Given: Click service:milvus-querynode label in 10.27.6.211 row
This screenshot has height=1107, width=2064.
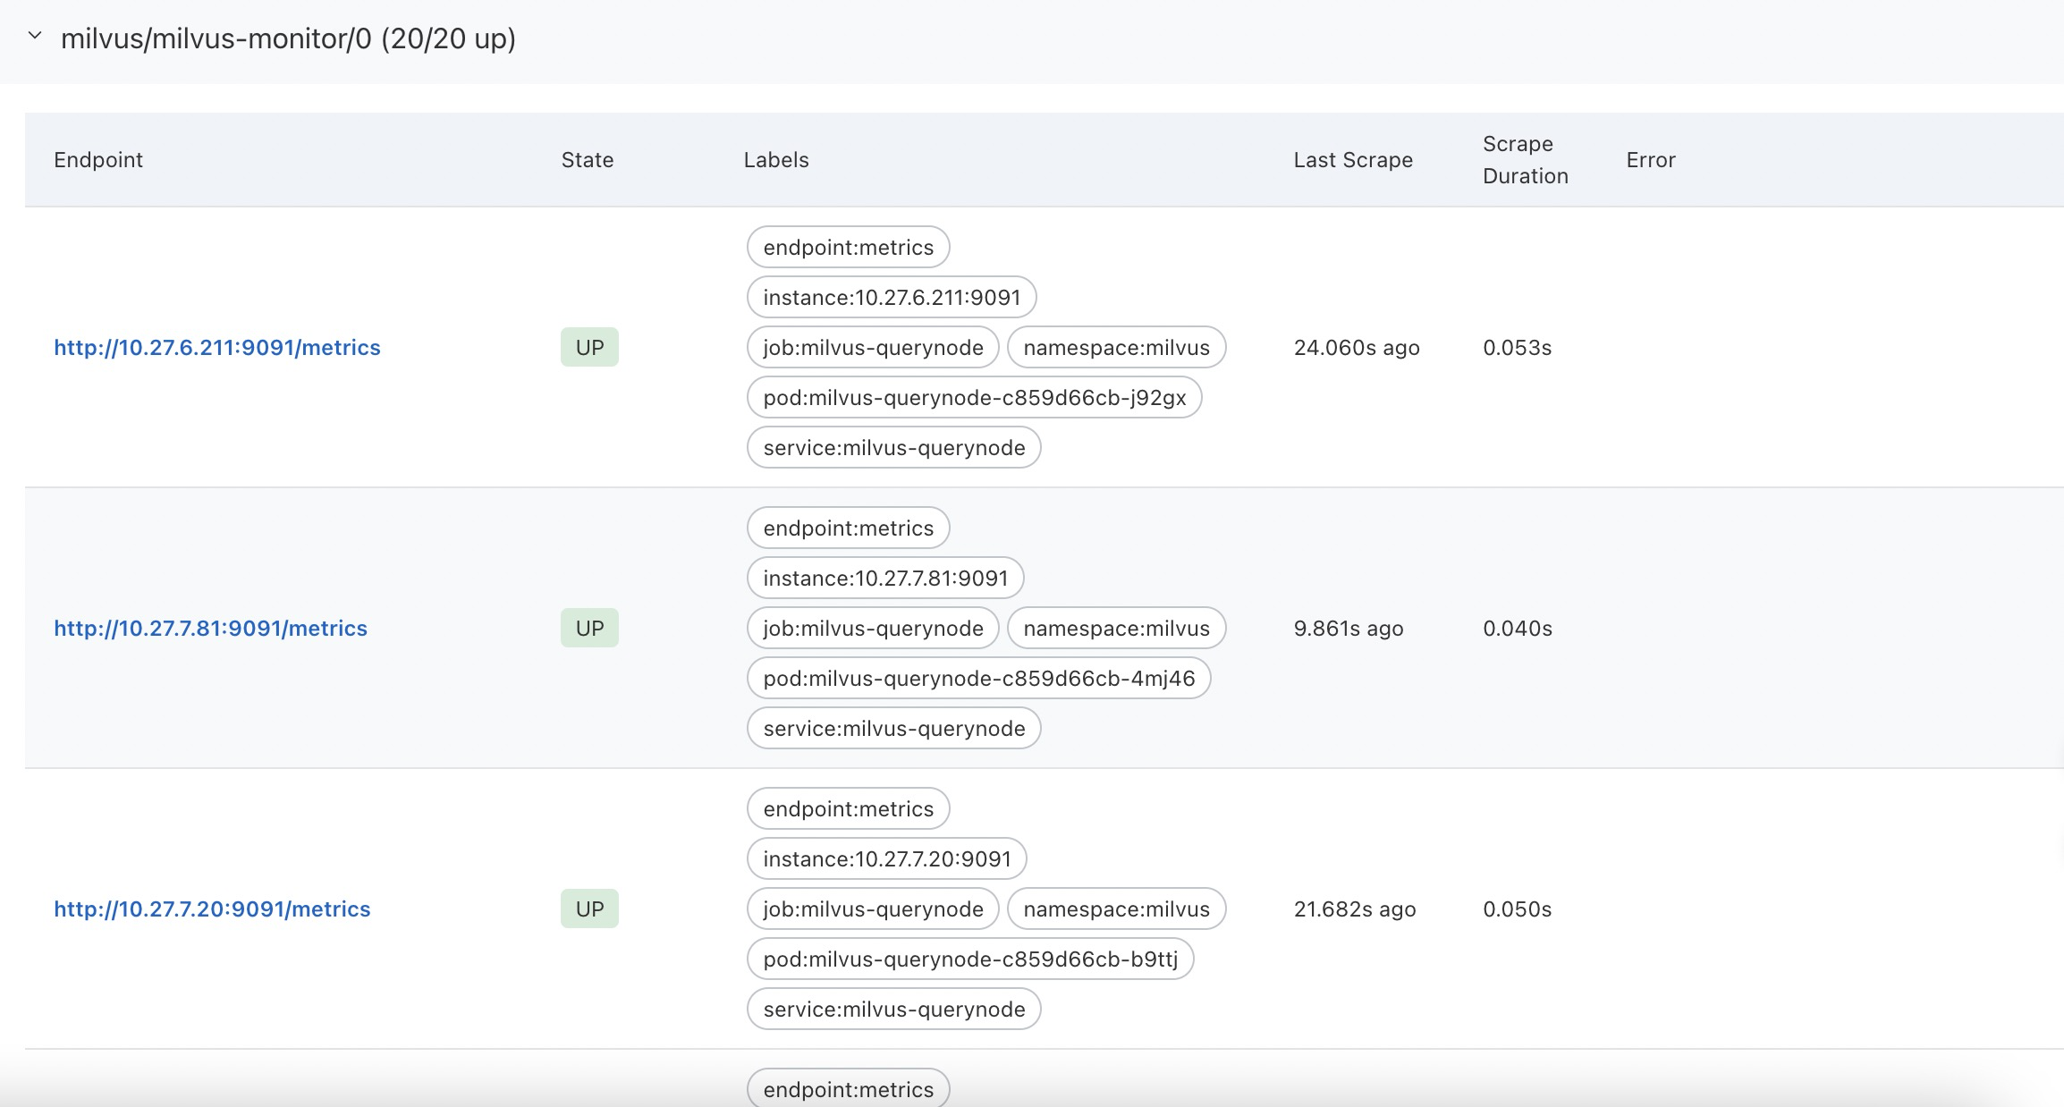Looking at the screenshot, I should coord(894,447).
